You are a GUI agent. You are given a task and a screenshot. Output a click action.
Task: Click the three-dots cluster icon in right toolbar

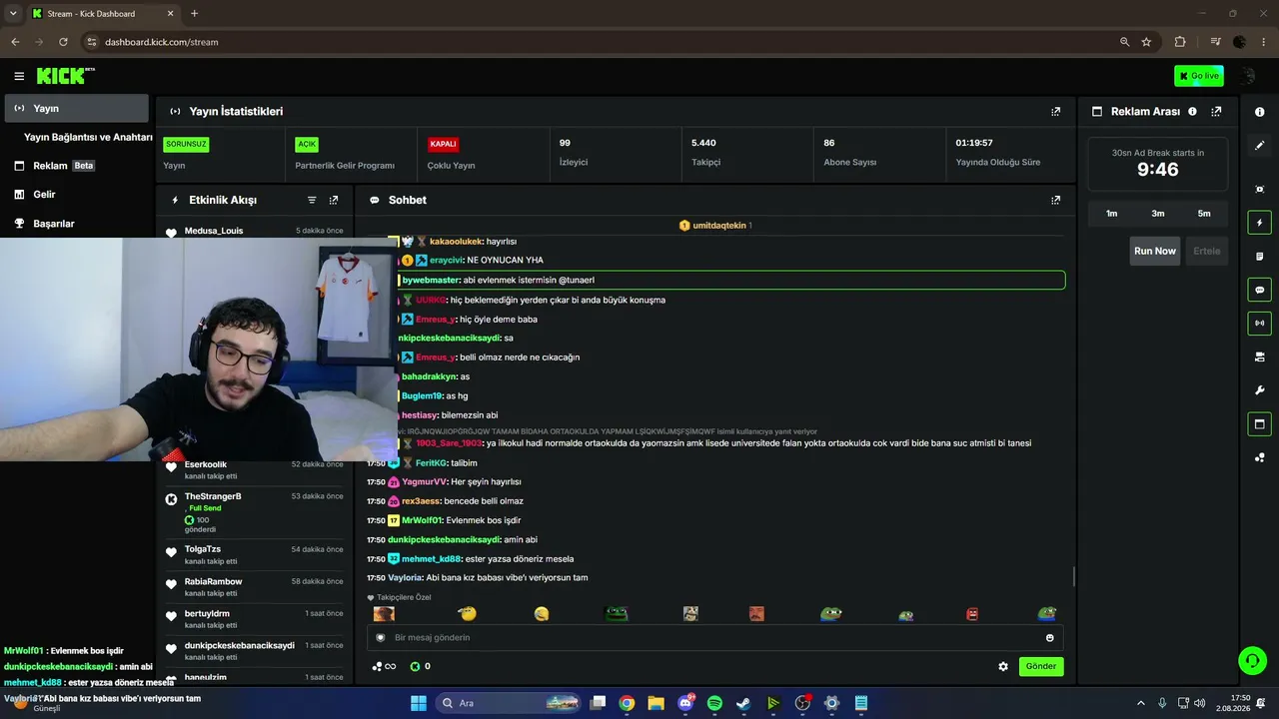click(1259, 458)
